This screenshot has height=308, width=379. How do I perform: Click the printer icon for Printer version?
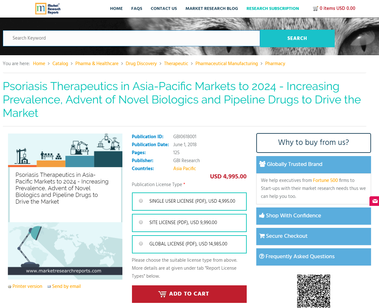coord(9,286)
